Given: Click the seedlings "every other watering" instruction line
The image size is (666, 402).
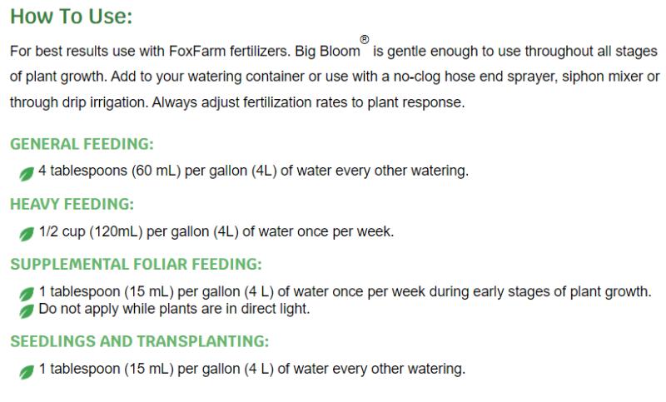Looking at the screenshot, I should [252, 369].
